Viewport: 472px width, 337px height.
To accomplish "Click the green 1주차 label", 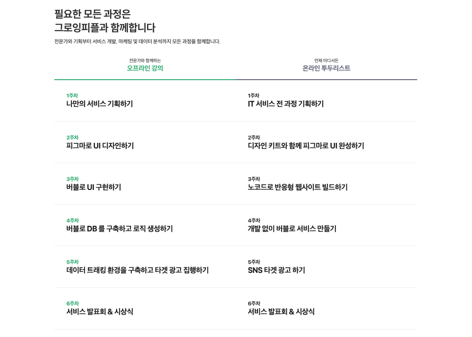I will point(72,96).
